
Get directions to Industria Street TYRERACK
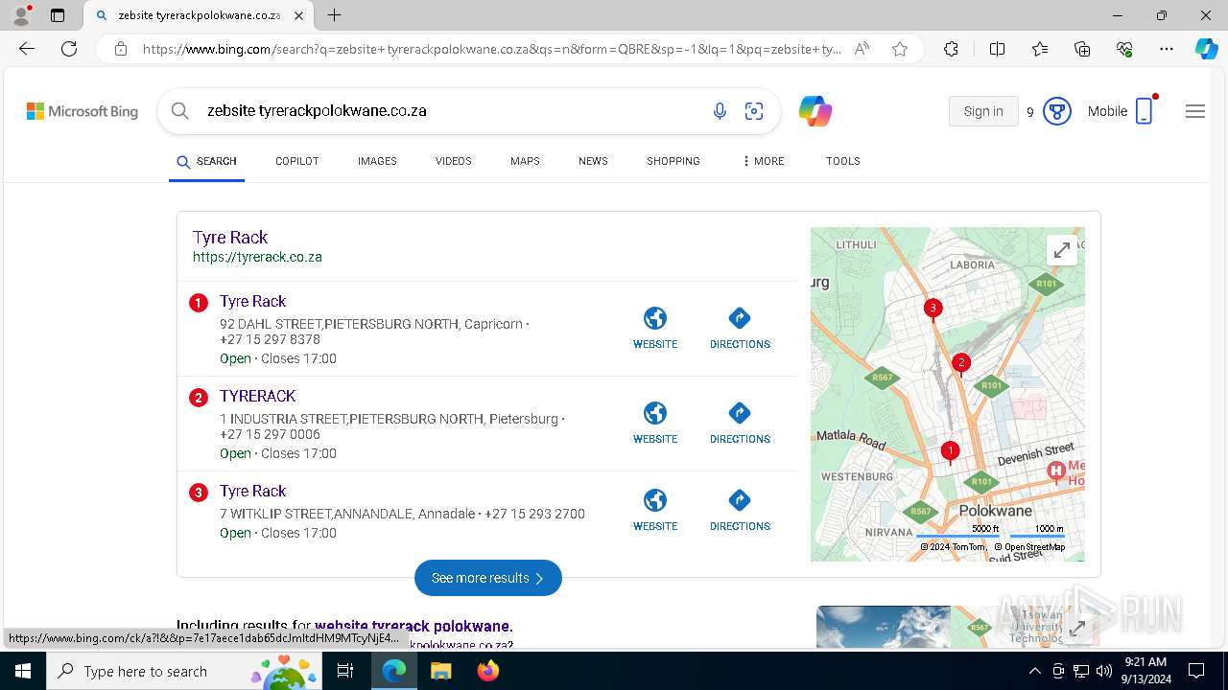coord(740,423)
